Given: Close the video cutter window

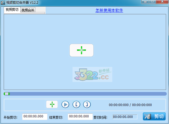Looking at the screenshot, I should [x=162, y=2].
